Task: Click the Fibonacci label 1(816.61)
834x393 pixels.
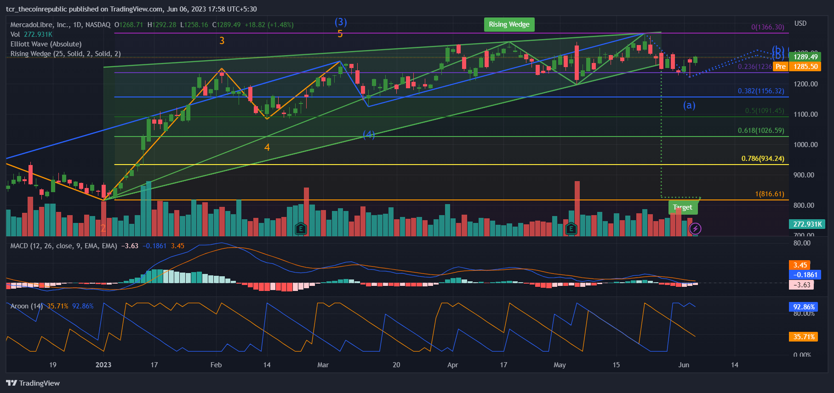Action: [x=770, y=194]
